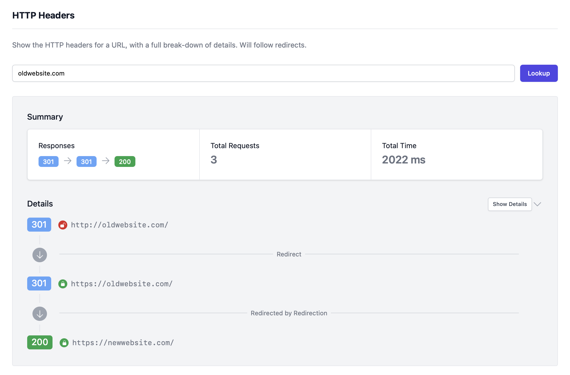Click second down-arrow circle near Redirected by Redirection
Image resolution: width=570 pixels, height=375 pixels.
(40, 314)
